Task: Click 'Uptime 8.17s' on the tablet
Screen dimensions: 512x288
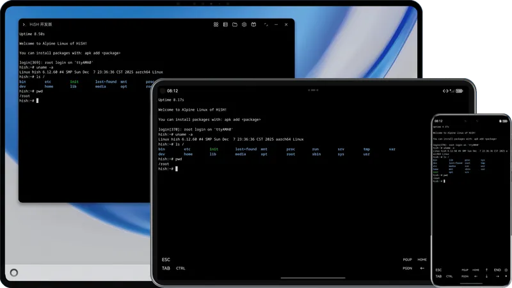Action: tap(171, 100)
